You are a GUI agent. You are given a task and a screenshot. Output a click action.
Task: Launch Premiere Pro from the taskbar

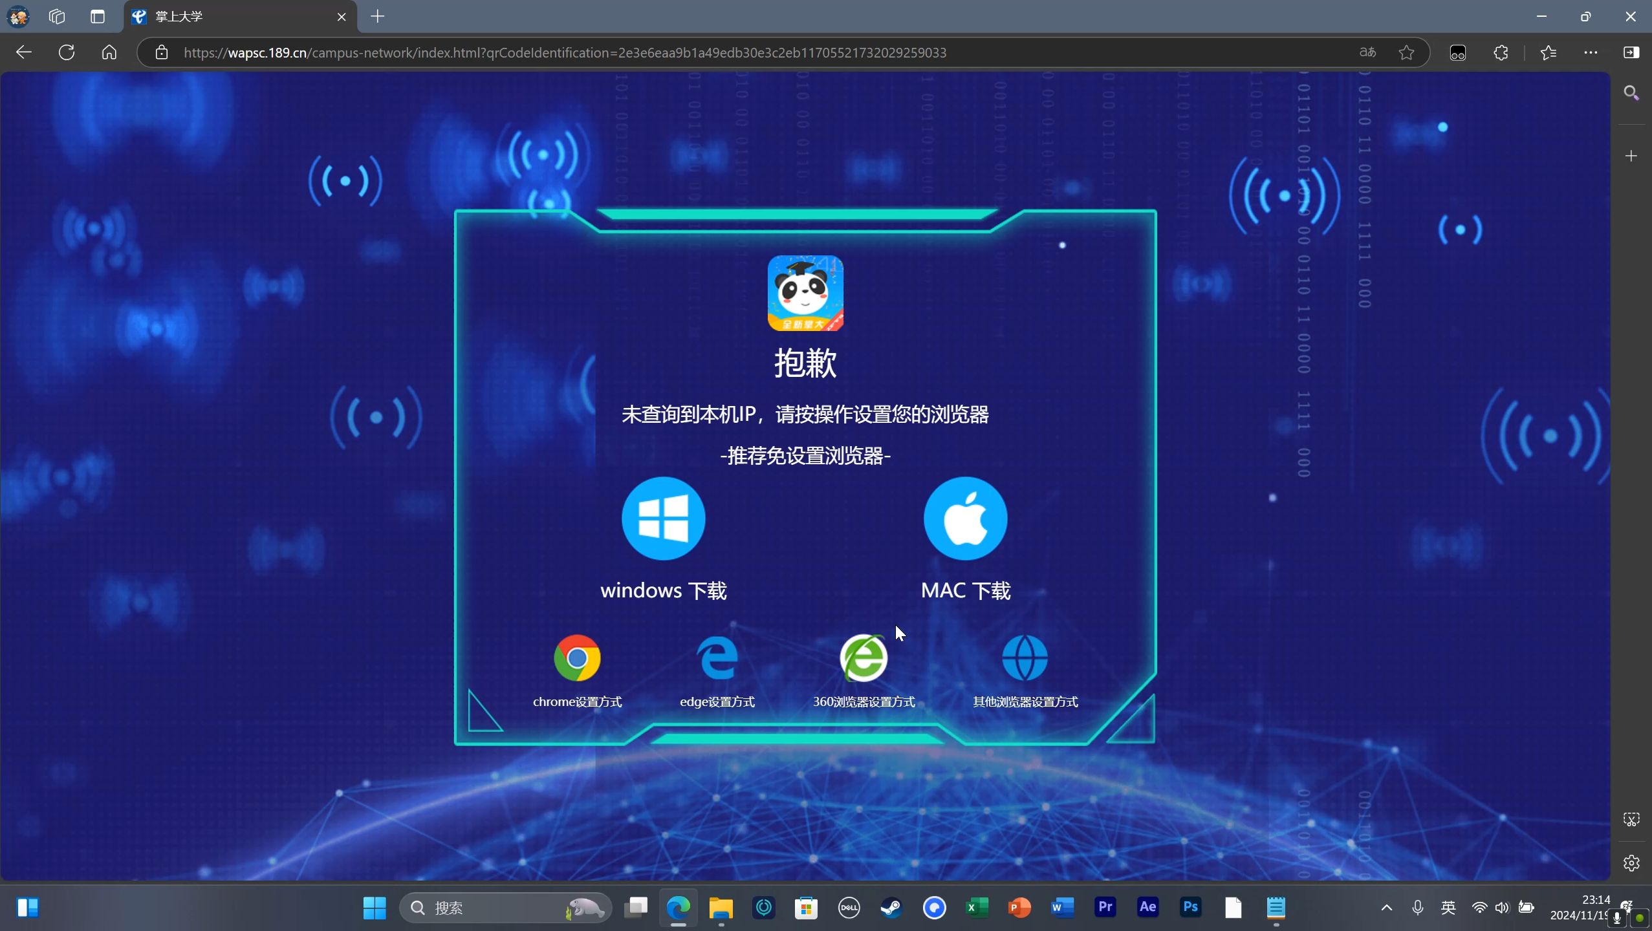click(1105, 908)
